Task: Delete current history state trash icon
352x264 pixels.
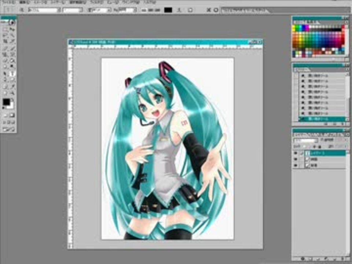Action: 342,124
